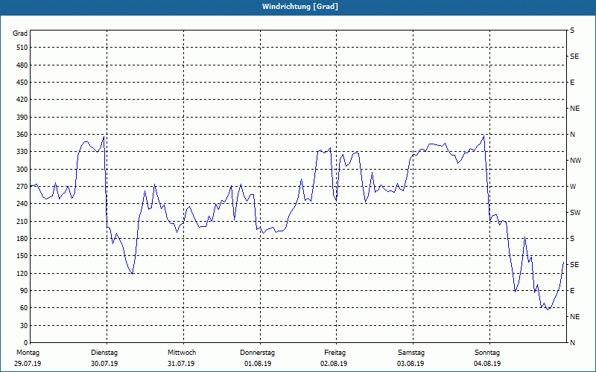Click the date 30.07.19
Viewport: 596px width, 372px height.
[104, 364]
